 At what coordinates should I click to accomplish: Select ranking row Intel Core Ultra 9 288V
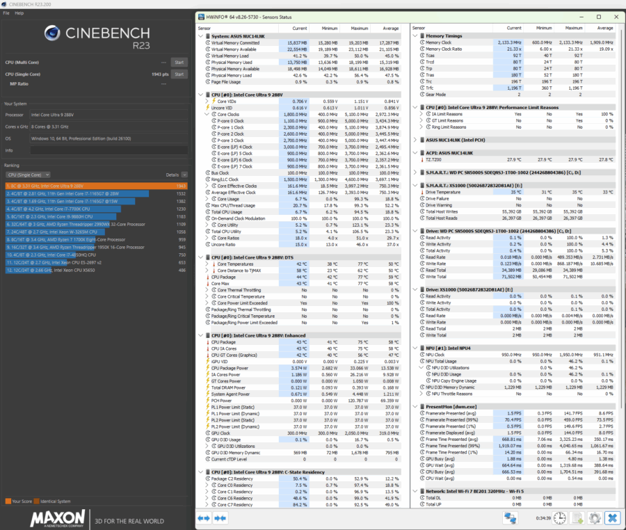point(96,186)
